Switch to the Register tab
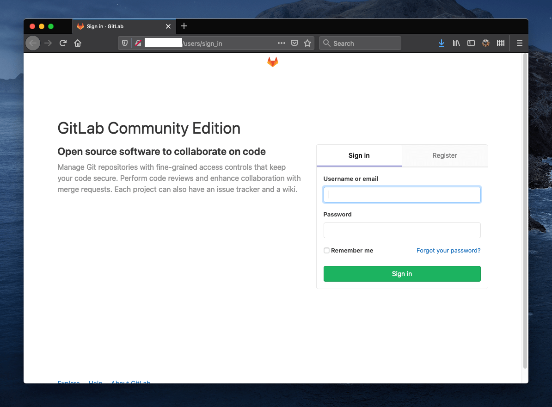The image size is (552, 407). pyautogui.click(x=445, y=155)
